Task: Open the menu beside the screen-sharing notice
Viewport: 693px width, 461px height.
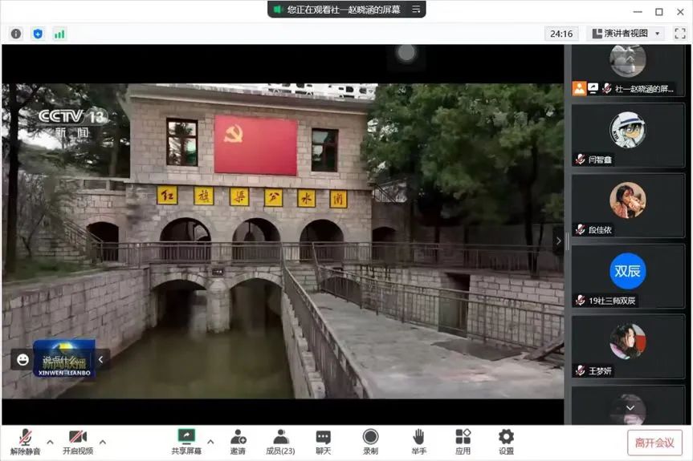Action: (x=416, y=10)
